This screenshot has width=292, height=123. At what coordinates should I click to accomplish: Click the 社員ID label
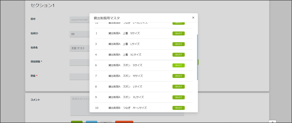34,33
